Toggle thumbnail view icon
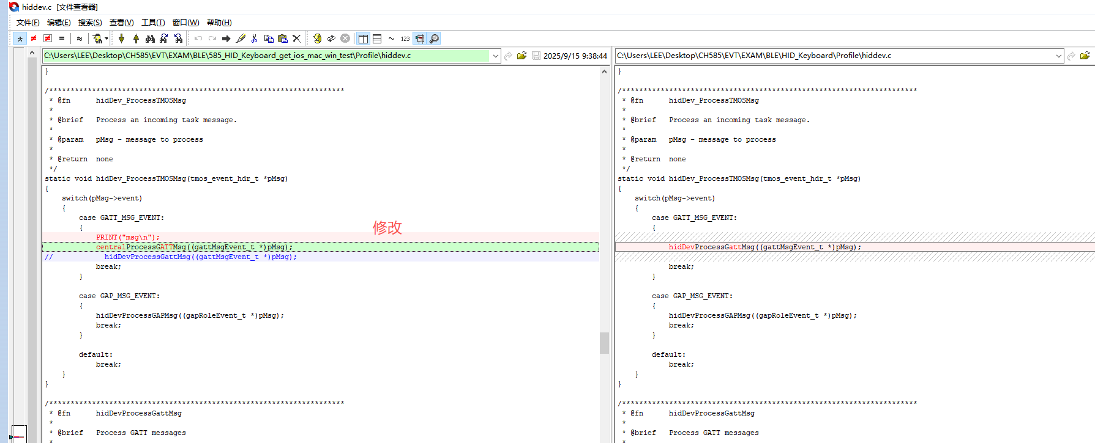 click(420, 38)
